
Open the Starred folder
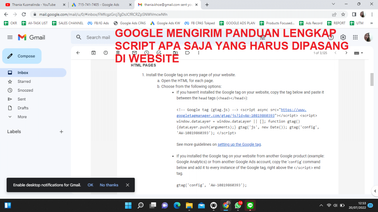click(x=24, y=81)
